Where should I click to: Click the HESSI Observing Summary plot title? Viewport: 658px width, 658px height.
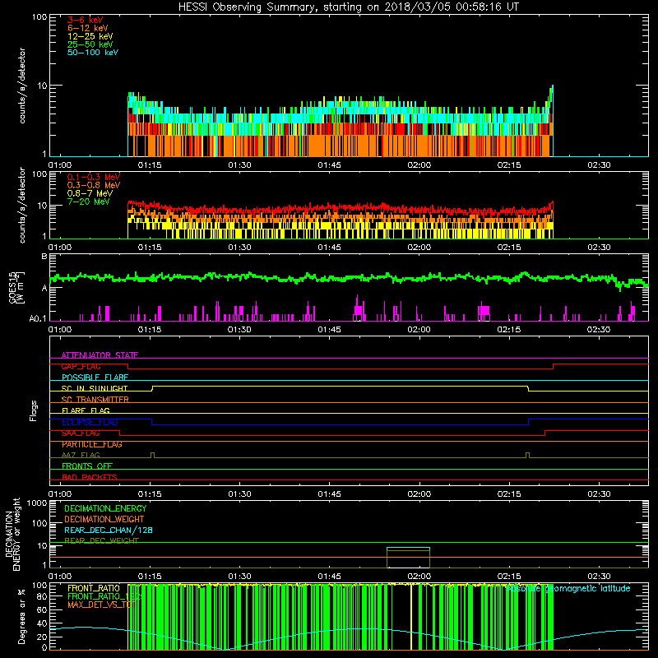349,7
